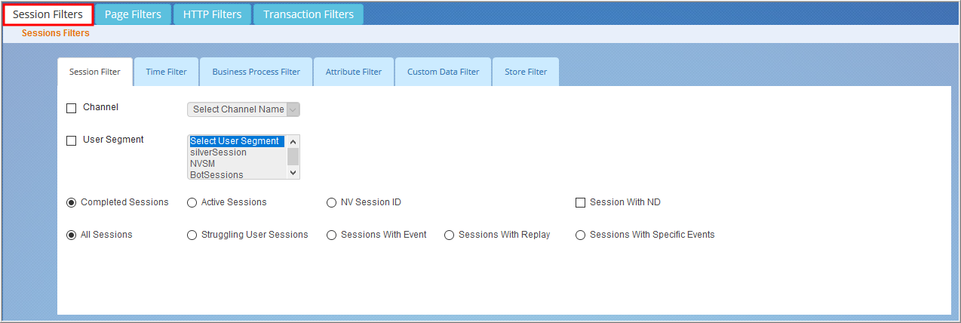This screenshot has height=323, width=961.
Task: Open the Transaction Filters tab
Action: click(x=309, y=14)
